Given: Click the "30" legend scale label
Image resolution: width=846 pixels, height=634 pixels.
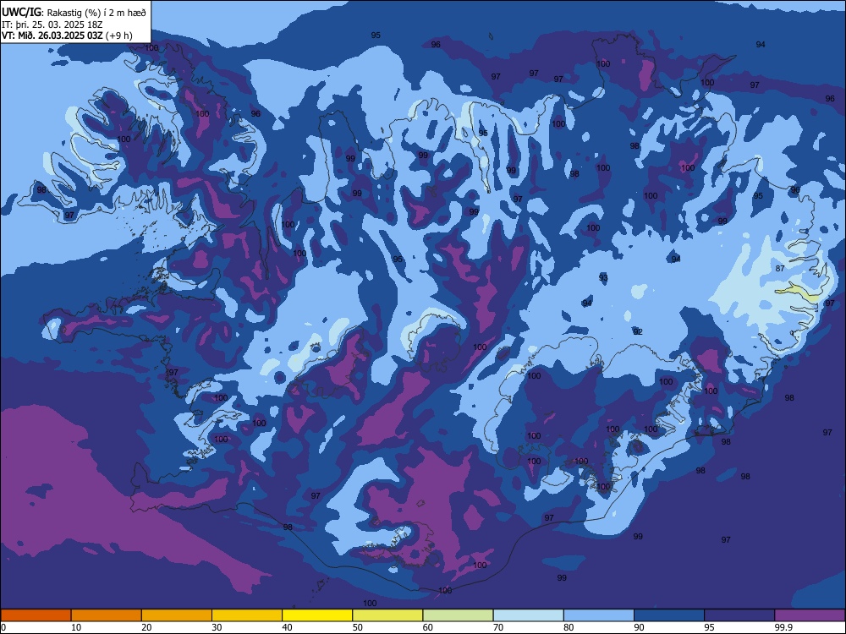Looking at the screenshot, I should [217, 627].
